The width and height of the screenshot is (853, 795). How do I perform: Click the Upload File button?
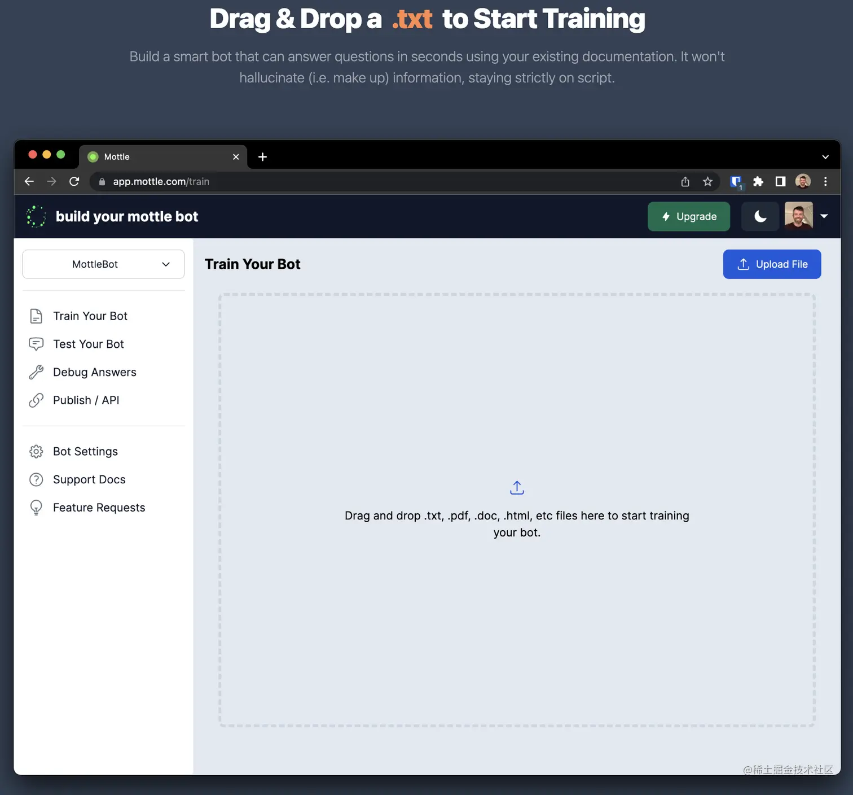(772, 264)
